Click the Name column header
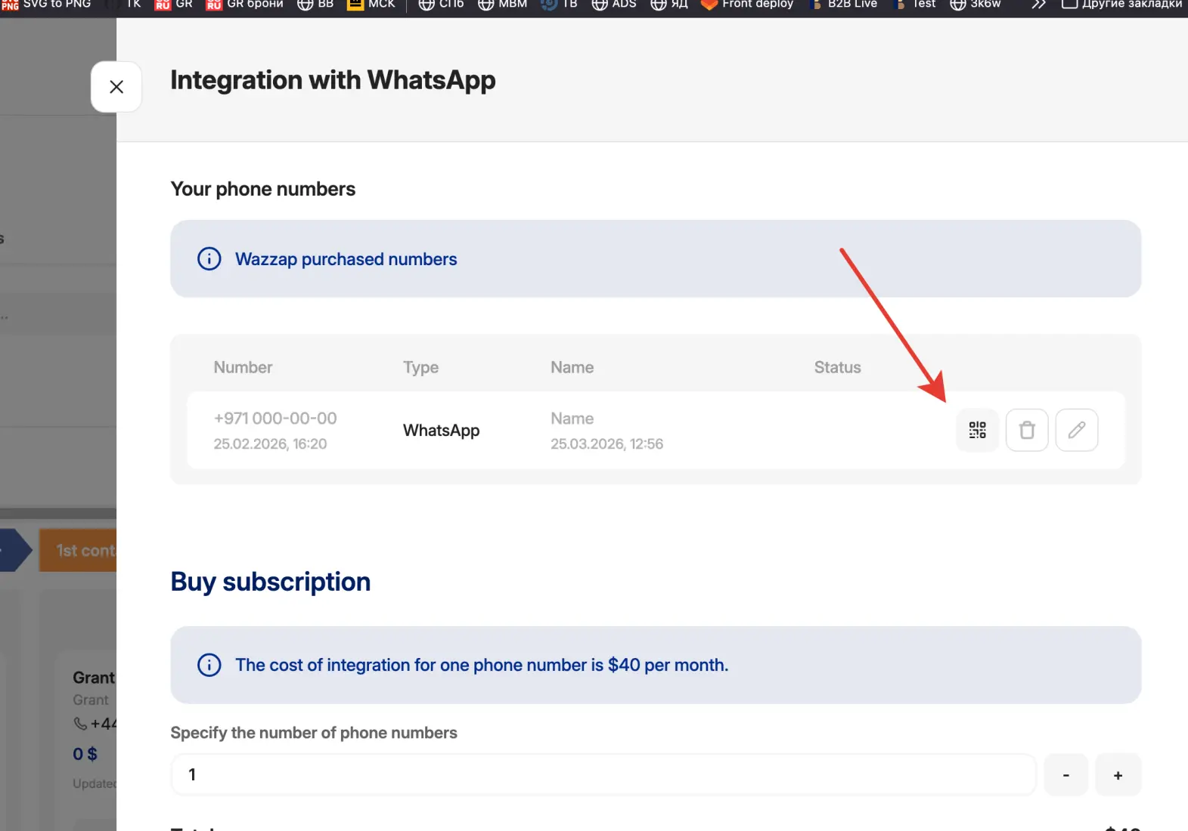The image size is (1188, 831). point(572,367)
